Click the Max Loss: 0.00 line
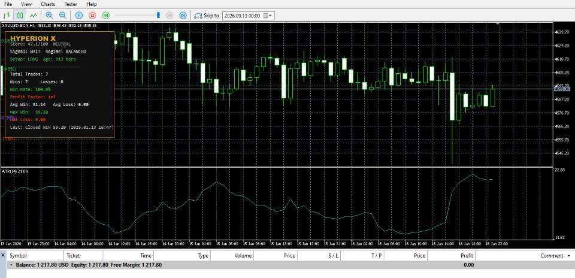This screenshot has width=575, height=278. pyautogui.click(x=28, y=120)
